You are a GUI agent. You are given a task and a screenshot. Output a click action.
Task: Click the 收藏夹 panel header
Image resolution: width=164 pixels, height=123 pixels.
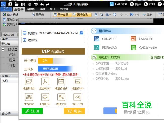pos(9,76)
